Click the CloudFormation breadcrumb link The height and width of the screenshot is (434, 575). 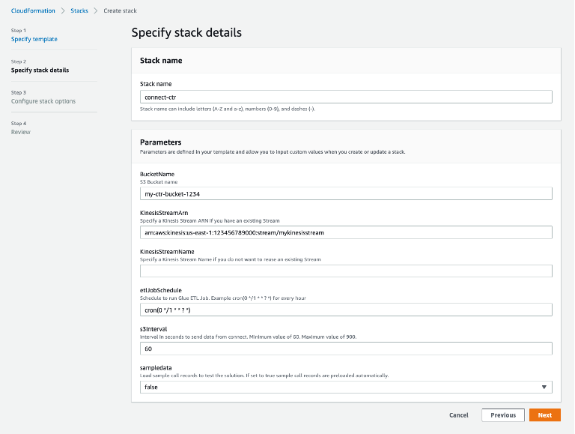pos(32,11)
